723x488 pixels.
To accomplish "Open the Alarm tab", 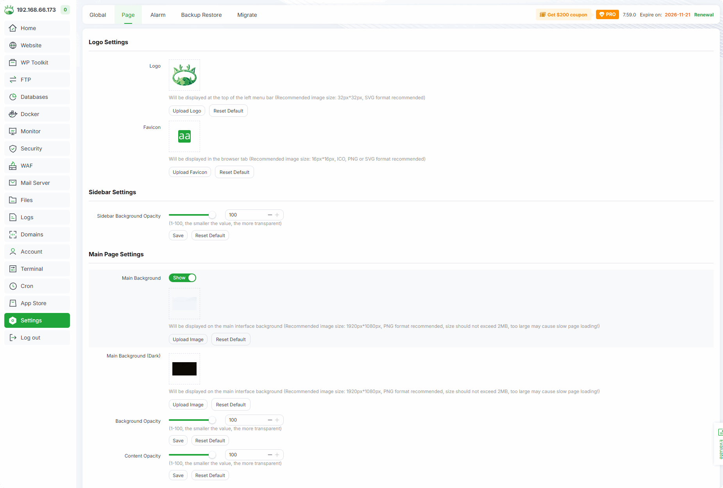I will (x=158, y=15).
